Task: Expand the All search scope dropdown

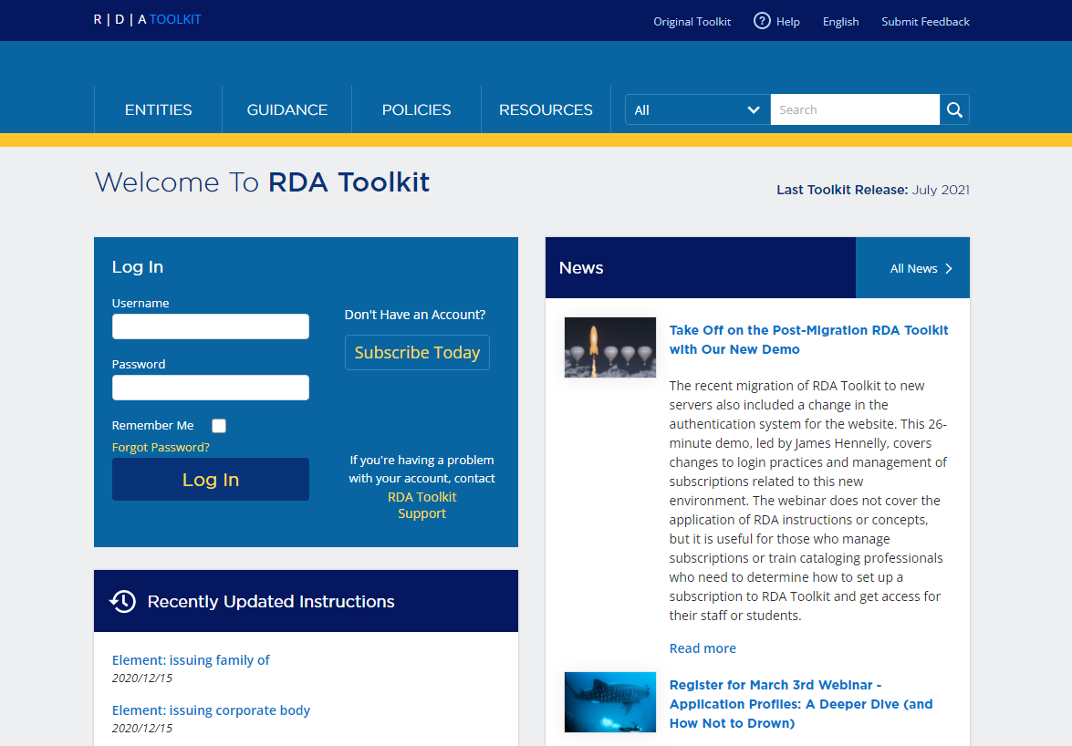Action: click(697, 109)
